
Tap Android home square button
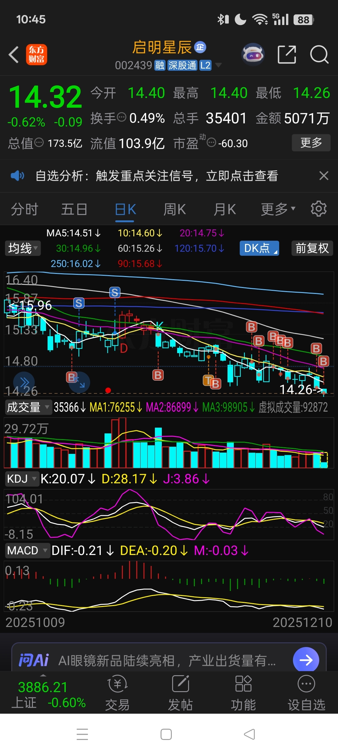click(x=166, y=734)
